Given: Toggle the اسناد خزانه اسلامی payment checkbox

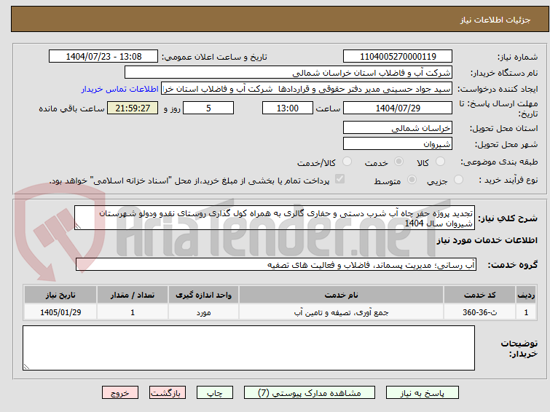Looking at the screenshot, I should pos(339,179).
